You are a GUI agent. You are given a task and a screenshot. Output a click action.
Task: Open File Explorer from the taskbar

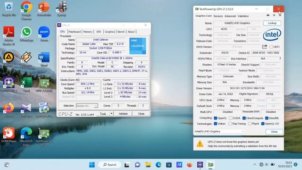pyautogui.click(x=148, y=165)
